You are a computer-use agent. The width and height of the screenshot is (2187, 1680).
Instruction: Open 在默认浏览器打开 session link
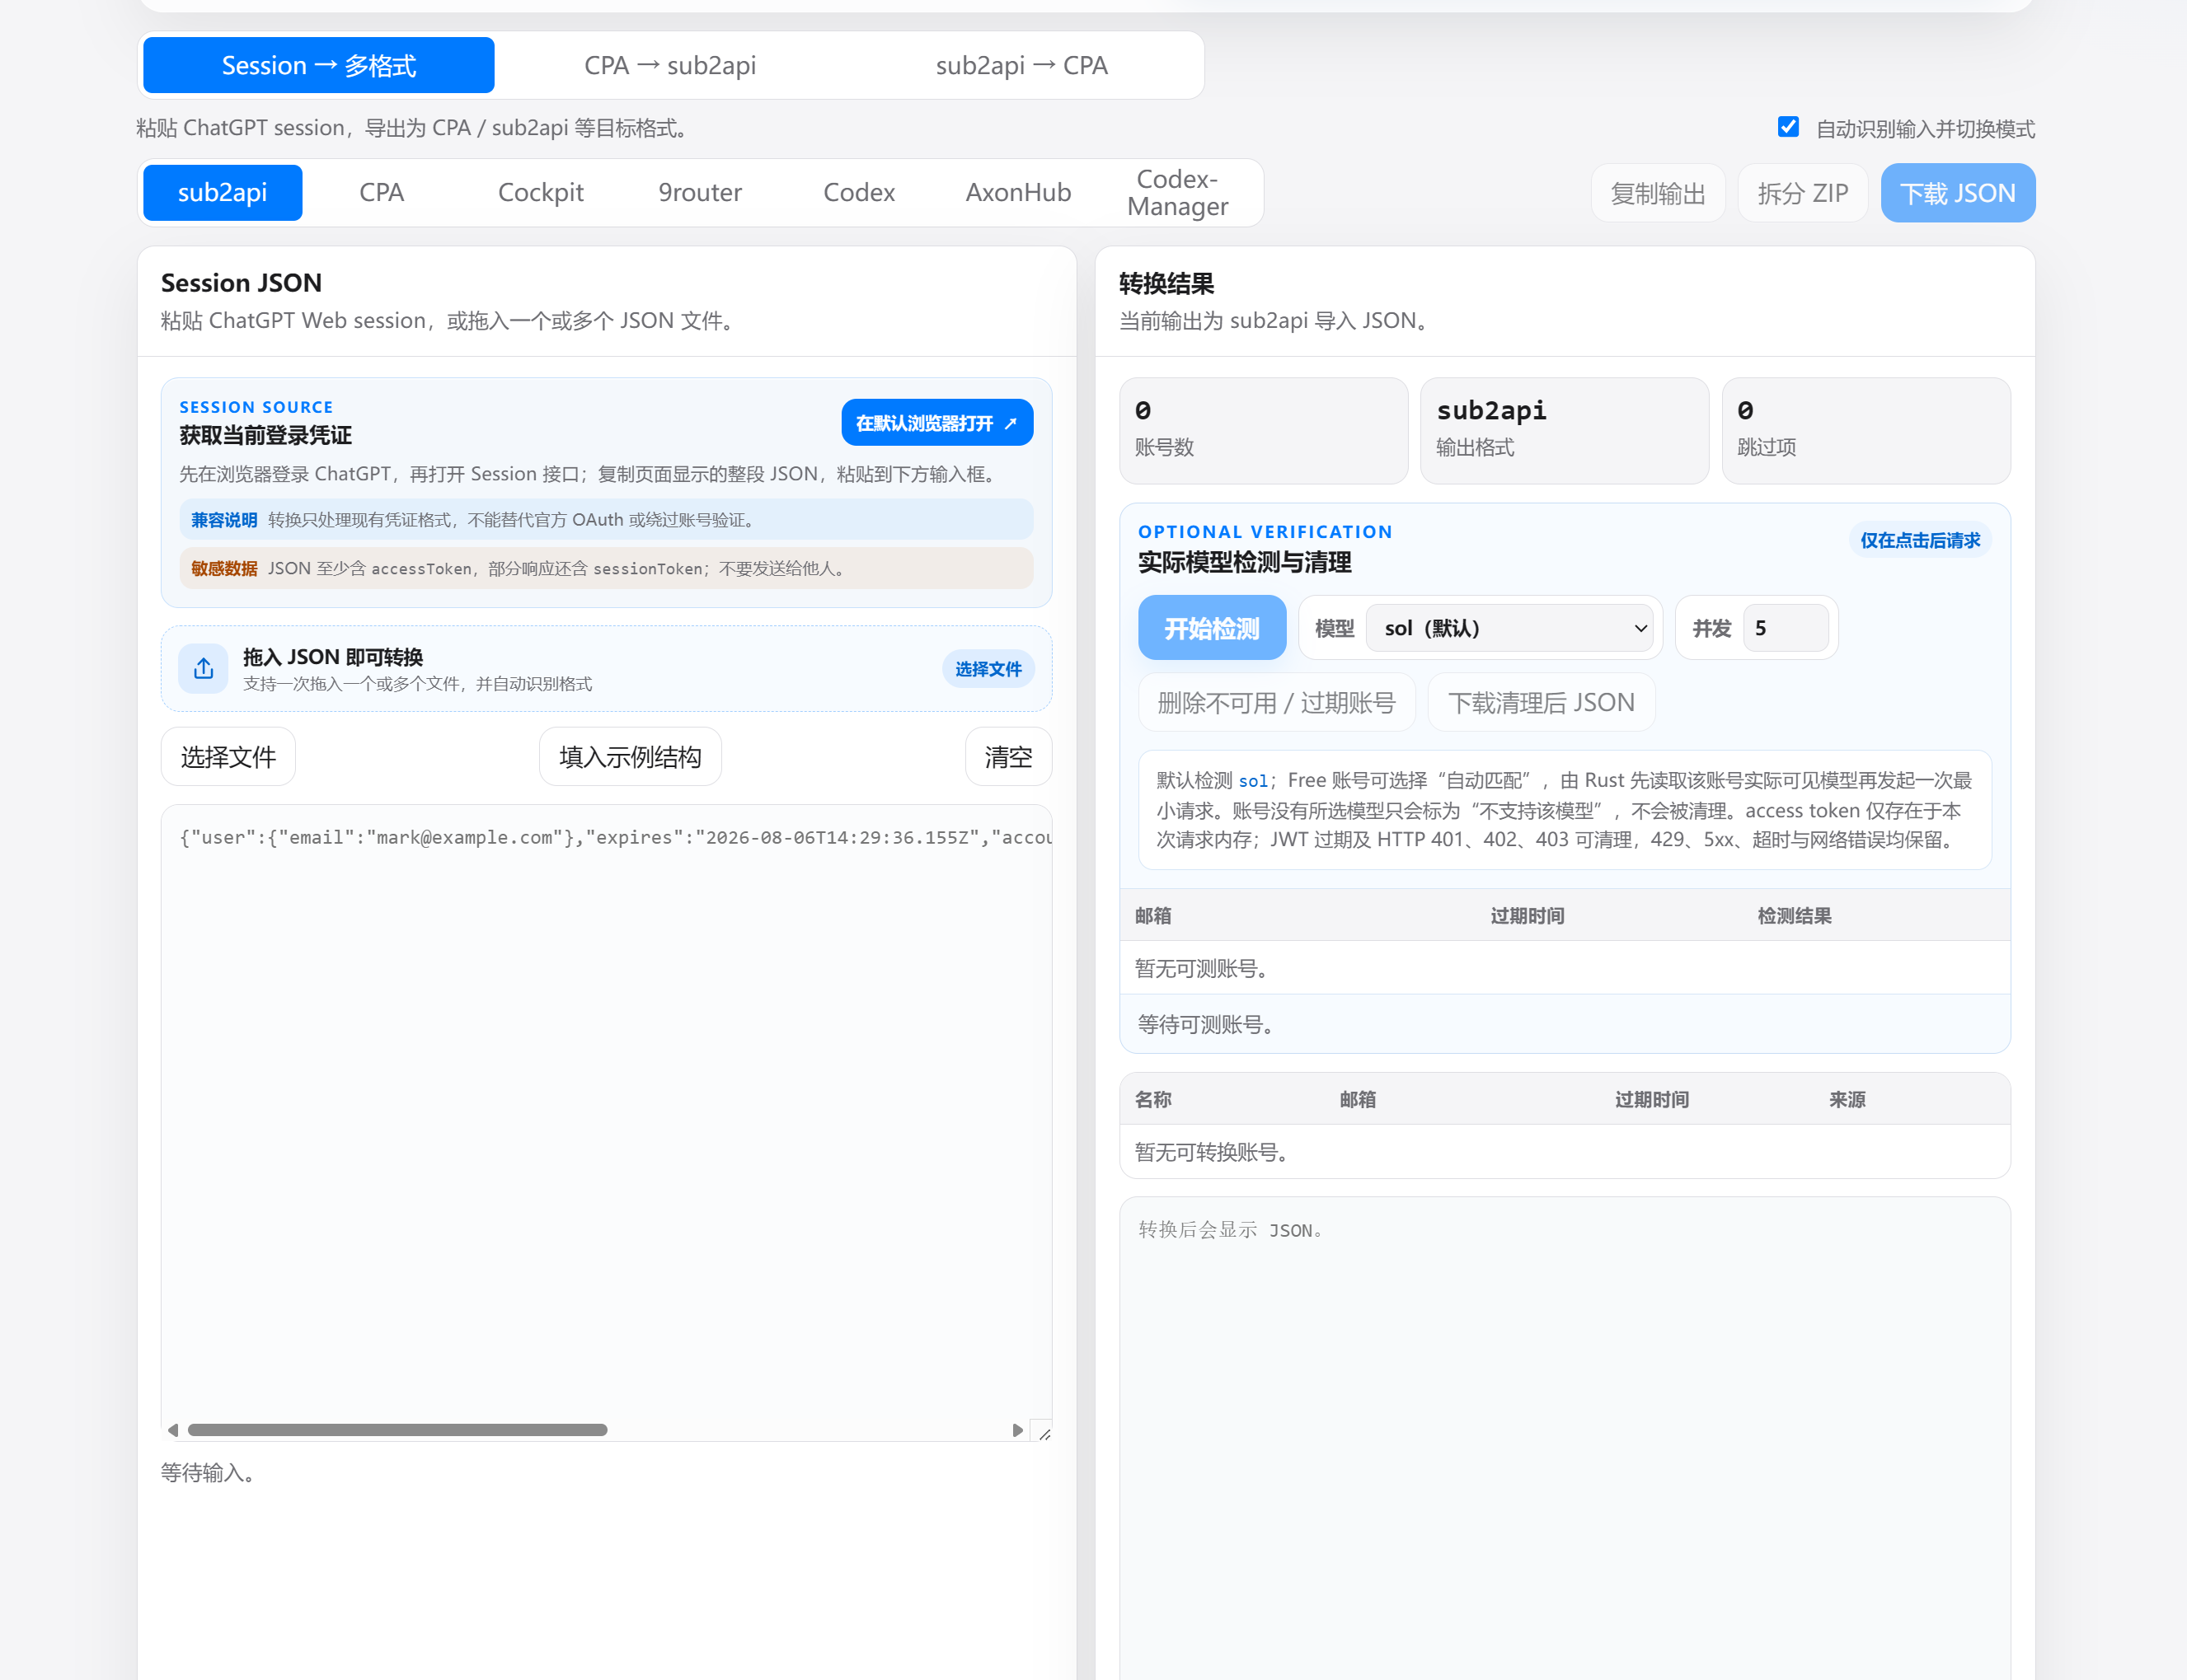[936, 423]
